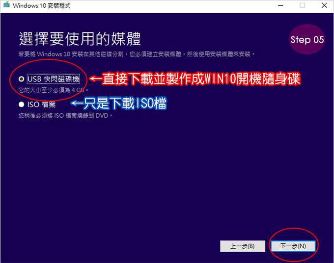Select the ISO 檔案 radio button
The width and height of the screenshot is (334, 263).
tap(21, 104)
